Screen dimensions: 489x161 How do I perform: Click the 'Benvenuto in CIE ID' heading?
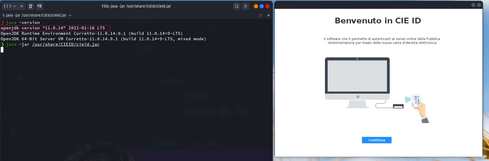coord(378,21)
